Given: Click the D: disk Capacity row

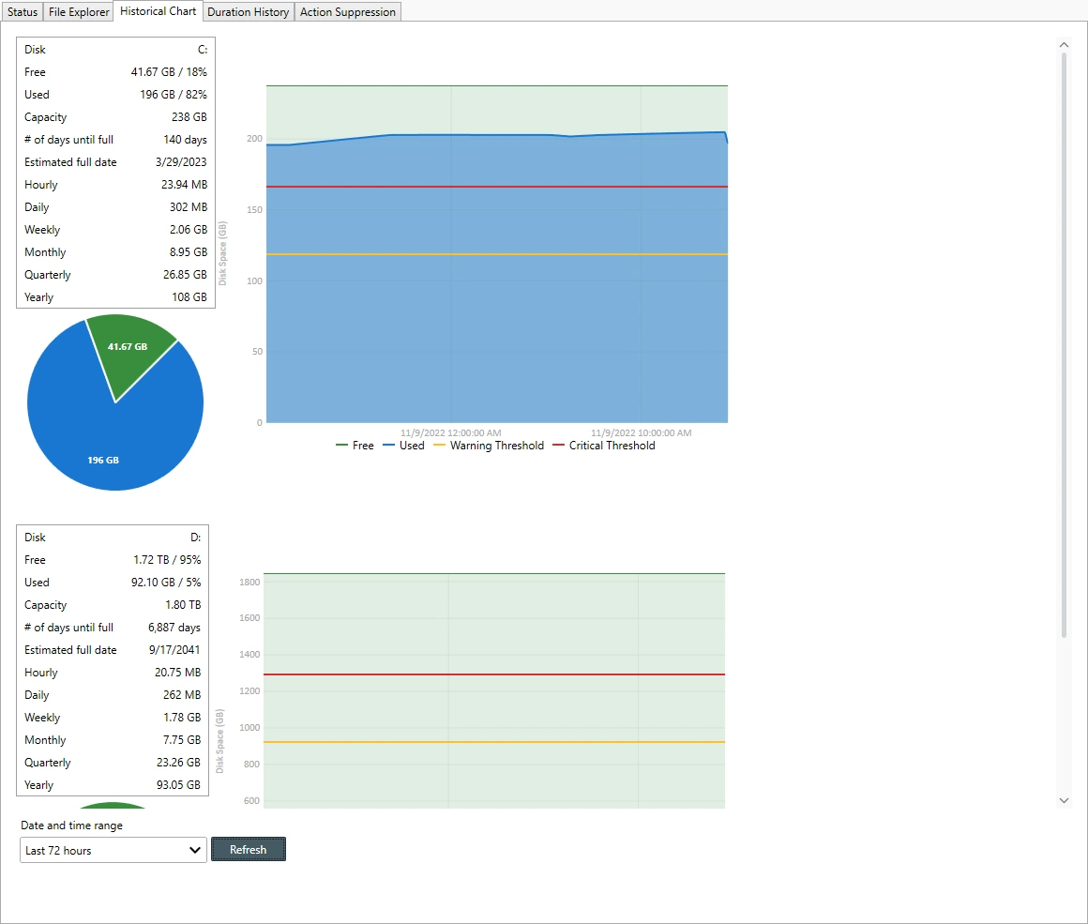Looking at the screenshot, I should click(113, 605).
